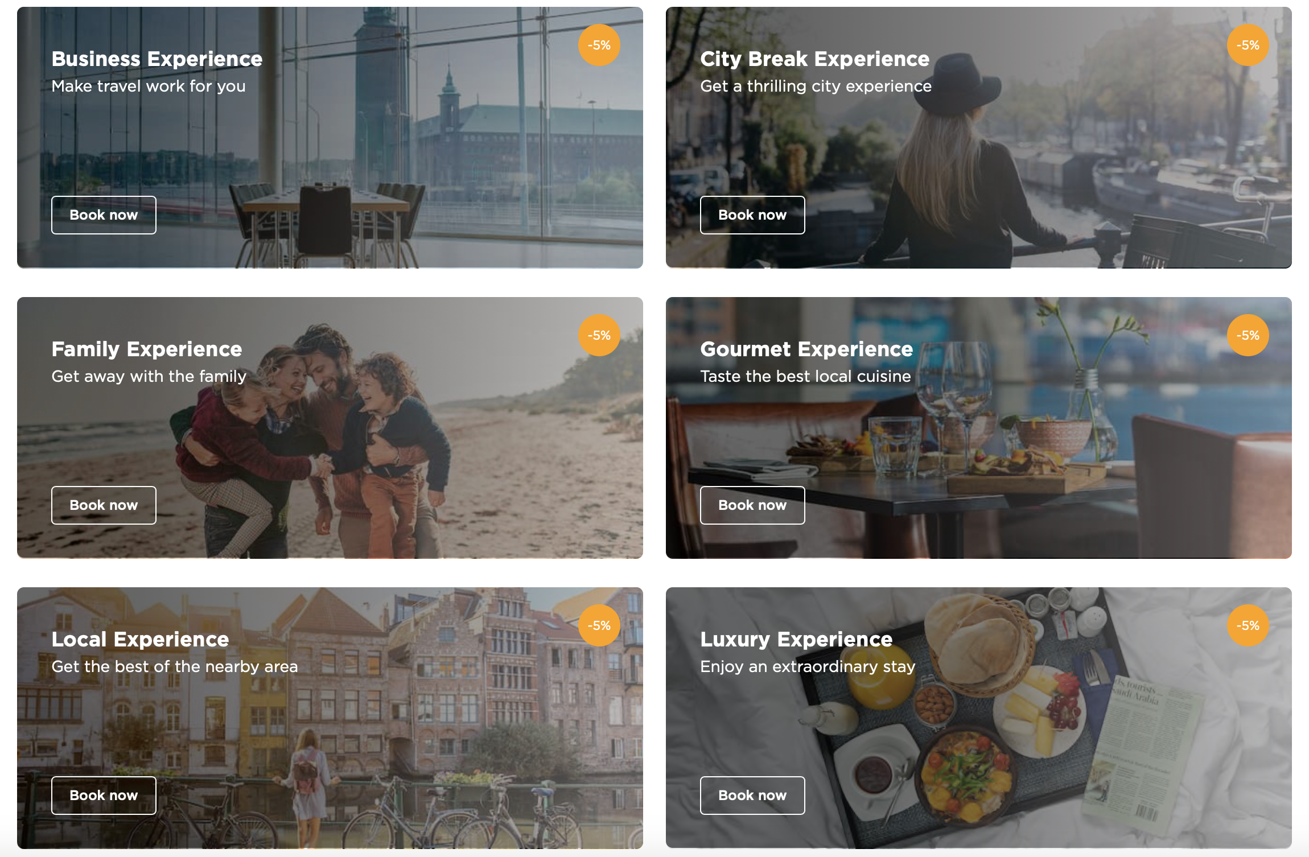This screenshot has width=1309, height=857.
Task: Select the -5% discount badge on Gourmet Experience
Action: click(x=1248, y=335)
